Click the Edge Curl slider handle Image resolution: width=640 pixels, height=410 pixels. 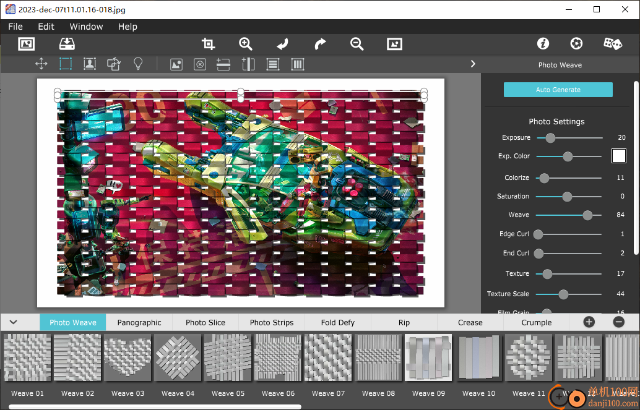click(x=538, y=234)
